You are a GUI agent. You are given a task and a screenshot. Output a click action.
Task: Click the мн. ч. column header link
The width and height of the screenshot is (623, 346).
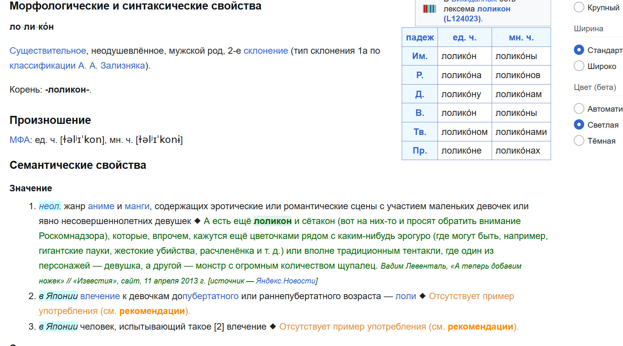point(521,37)
